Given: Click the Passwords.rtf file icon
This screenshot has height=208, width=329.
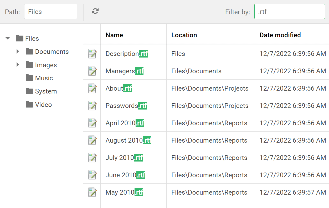Looking at the screenshot, I should point(92,106).
